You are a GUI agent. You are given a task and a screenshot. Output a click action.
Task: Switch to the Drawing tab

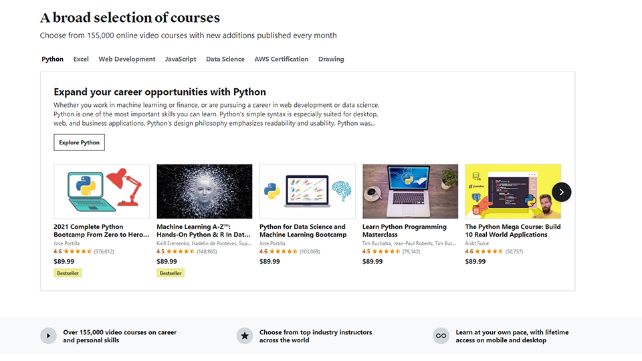(x=331, y=59)
